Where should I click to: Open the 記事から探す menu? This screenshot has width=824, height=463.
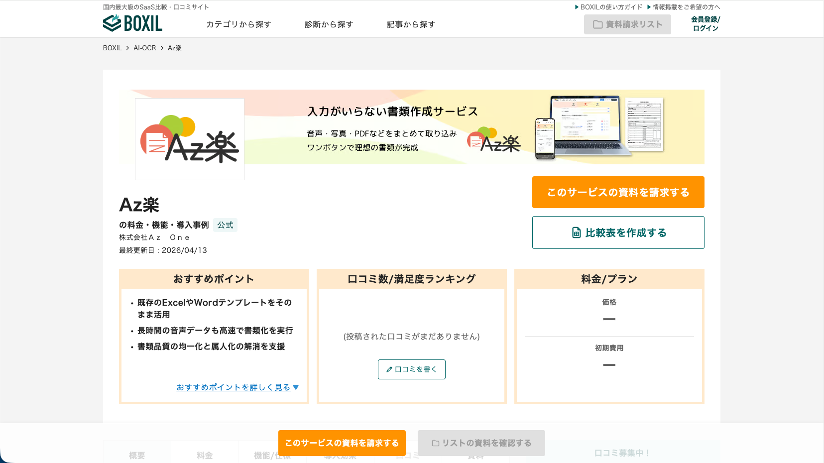pyautogui.click(x=410, y=24)
